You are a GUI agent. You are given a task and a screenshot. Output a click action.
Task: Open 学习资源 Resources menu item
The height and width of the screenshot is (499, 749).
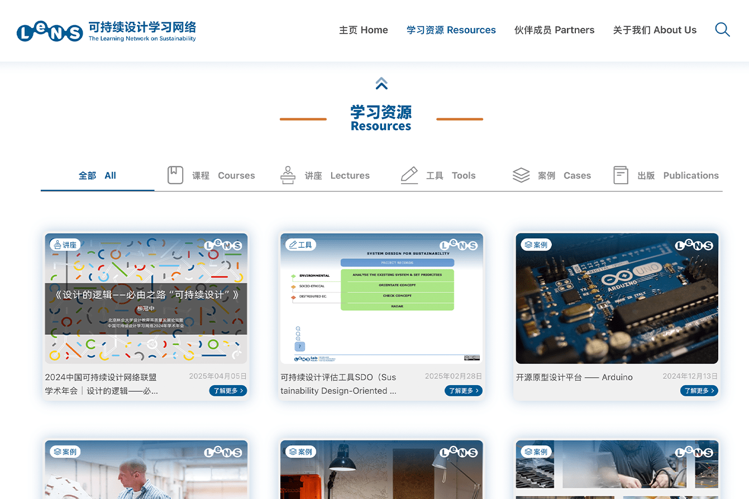[x=451, y=30]
